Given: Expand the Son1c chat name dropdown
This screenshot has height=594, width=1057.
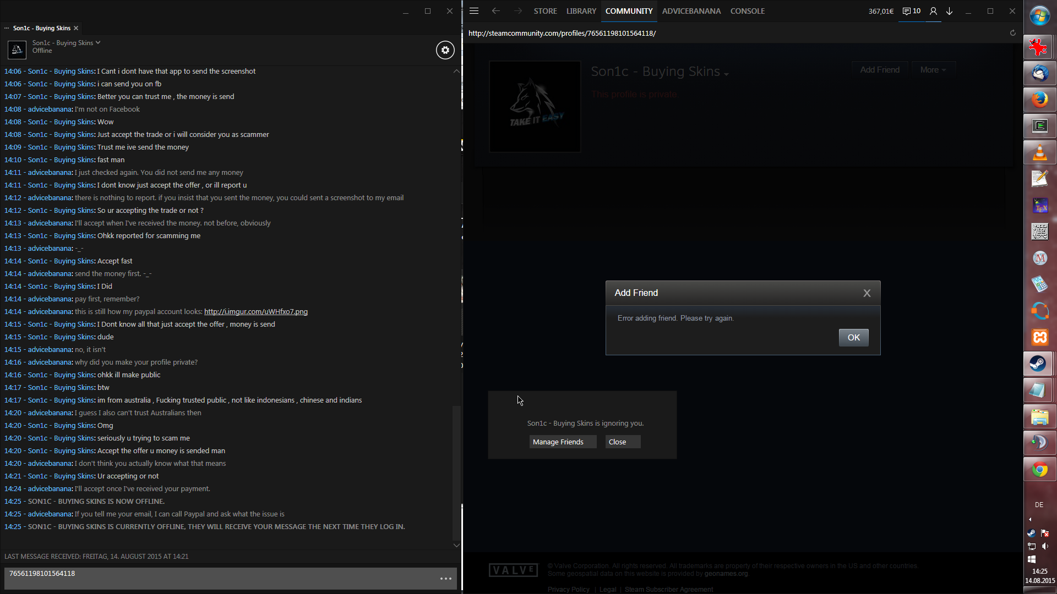Looking at the screenshot, I should [x=98, y=42].
